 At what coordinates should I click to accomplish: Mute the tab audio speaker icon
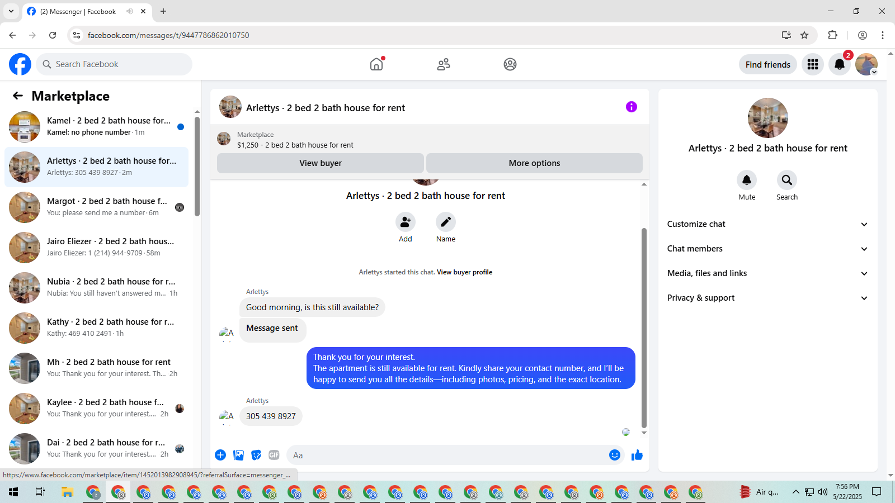tap(130, 11)
